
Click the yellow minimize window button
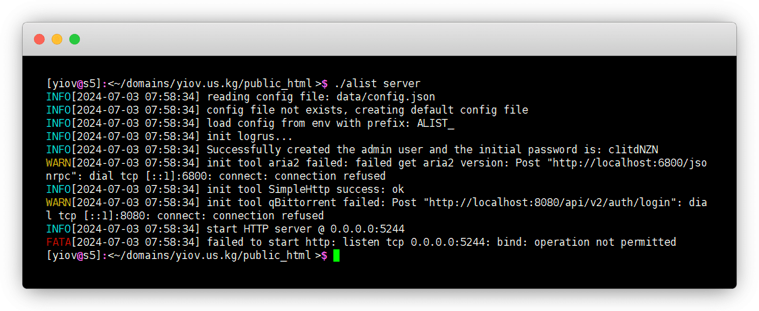click(x=57, y=39)
